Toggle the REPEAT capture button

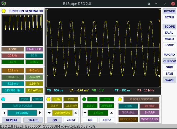pos(12,120)
